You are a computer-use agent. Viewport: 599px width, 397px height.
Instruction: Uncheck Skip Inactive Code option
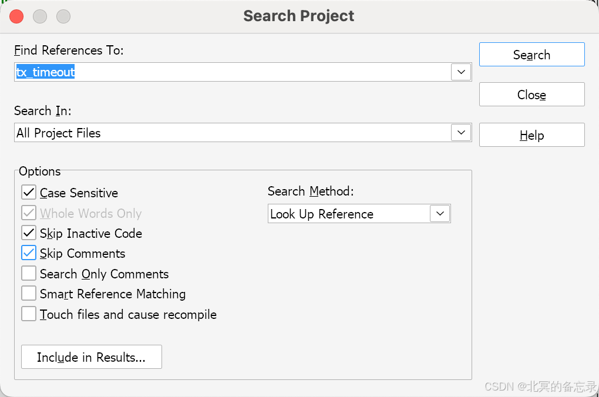[29, 233]
